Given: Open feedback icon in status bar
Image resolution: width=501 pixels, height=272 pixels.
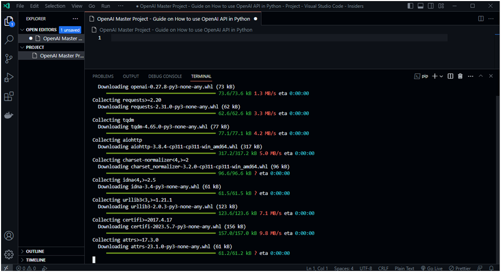Looking at the screenshot, I should (x=480, y=268).
